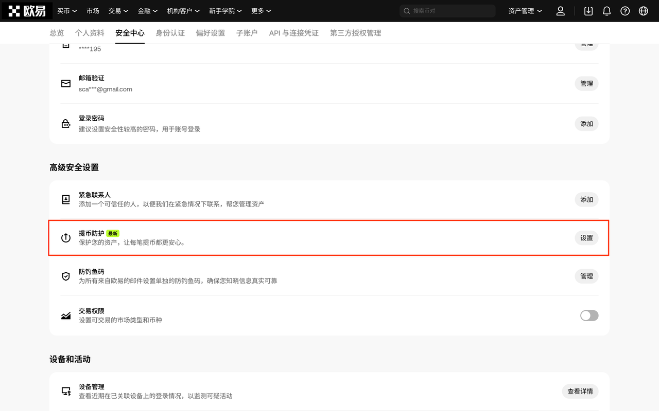Switch to the 身份认证 tab

click(170, 33)
